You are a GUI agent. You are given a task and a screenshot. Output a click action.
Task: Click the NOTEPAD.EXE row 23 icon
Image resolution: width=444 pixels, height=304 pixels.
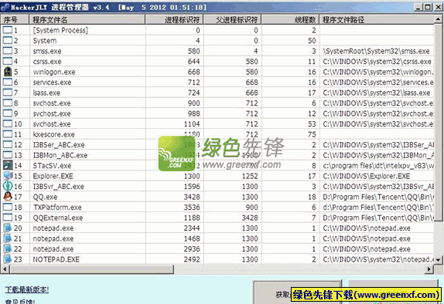[8, 259]
